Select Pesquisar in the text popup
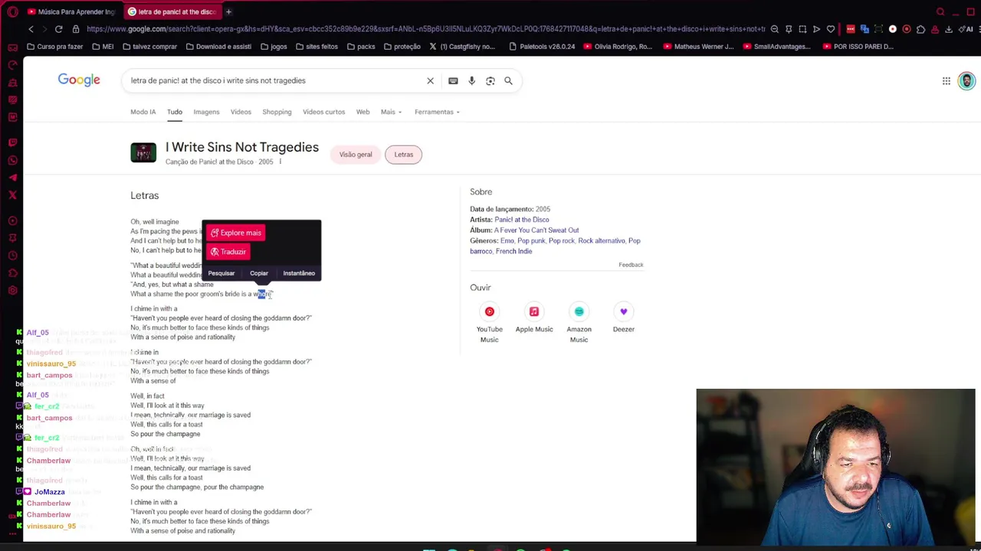981x551 pixels. coord(221,273)
